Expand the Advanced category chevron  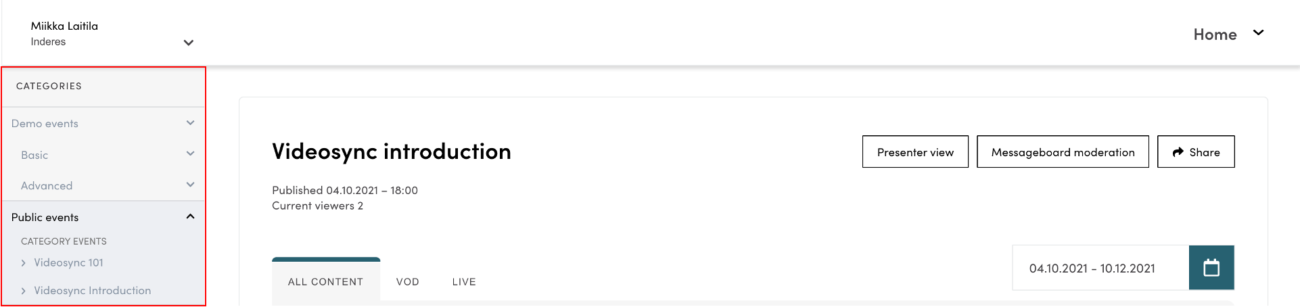point(190,185)
